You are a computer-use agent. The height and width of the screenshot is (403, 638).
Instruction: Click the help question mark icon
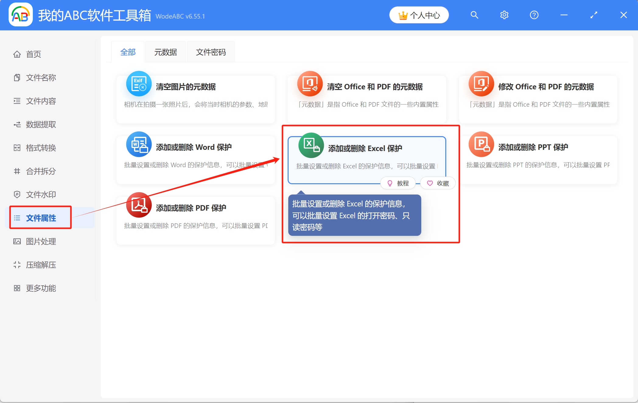tap(534, 15)
